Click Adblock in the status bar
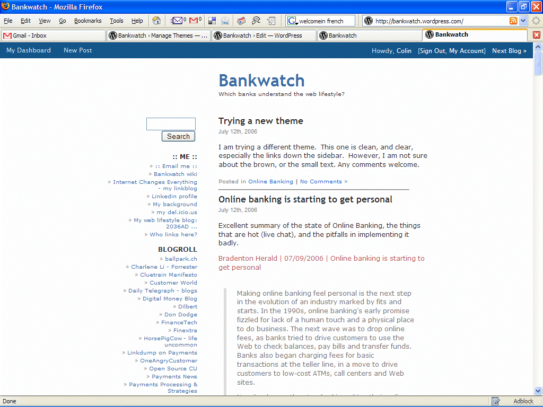The width and height of the screenshot is (543, 407). 523,401
